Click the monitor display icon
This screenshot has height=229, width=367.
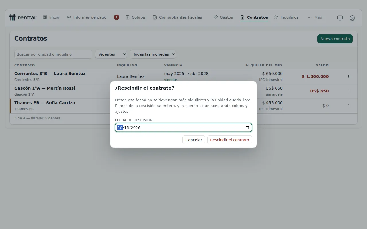click(x=340, y=18)
